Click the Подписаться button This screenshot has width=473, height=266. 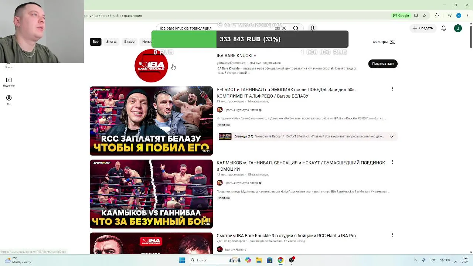tap(383, 64)
